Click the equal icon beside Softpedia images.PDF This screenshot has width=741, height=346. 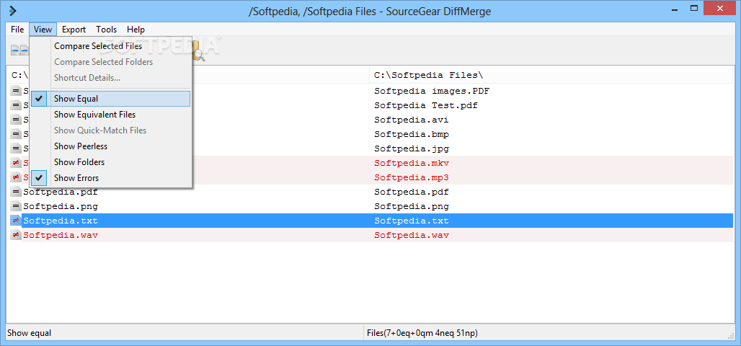[x=16, y=90]
